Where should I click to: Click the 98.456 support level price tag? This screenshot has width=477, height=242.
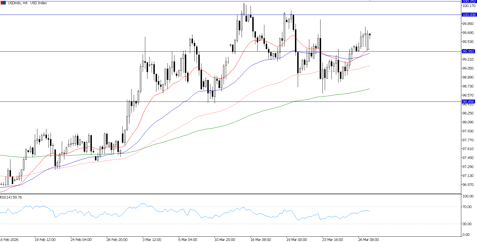pos(468,102)
